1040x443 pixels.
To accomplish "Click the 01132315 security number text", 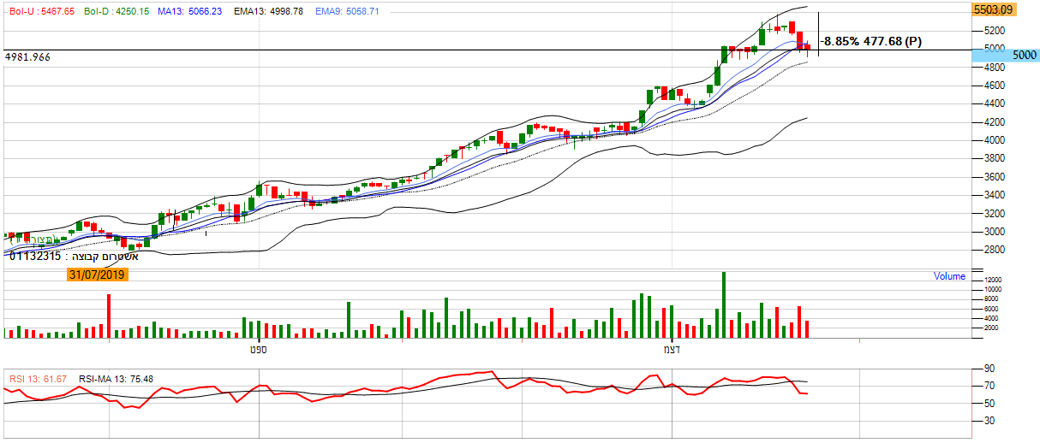I will coord(35,255).
